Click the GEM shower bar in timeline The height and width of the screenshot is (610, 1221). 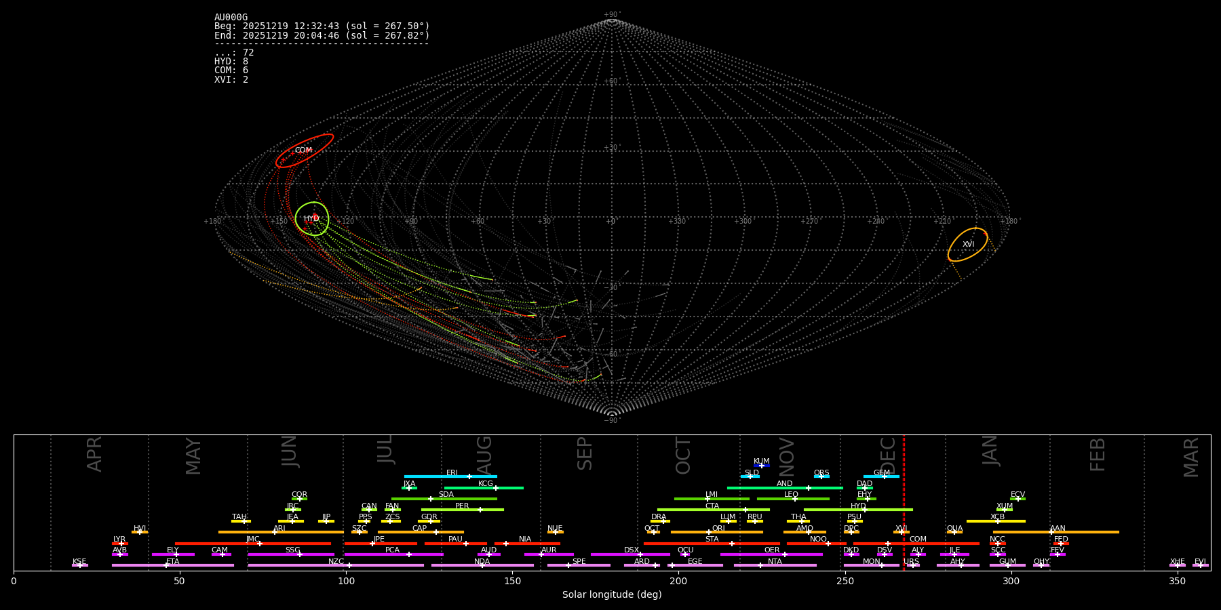tap(881, 476)
